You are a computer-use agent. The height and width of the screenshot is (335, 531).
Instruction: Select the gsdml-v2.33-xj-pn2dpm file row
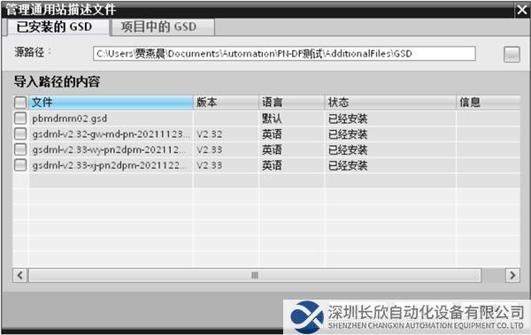coord(266,165)
